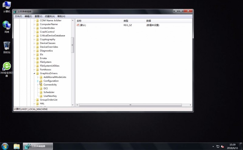Open File Explorer from the taskbar
The image size is (243, 150).
[17, 146]
